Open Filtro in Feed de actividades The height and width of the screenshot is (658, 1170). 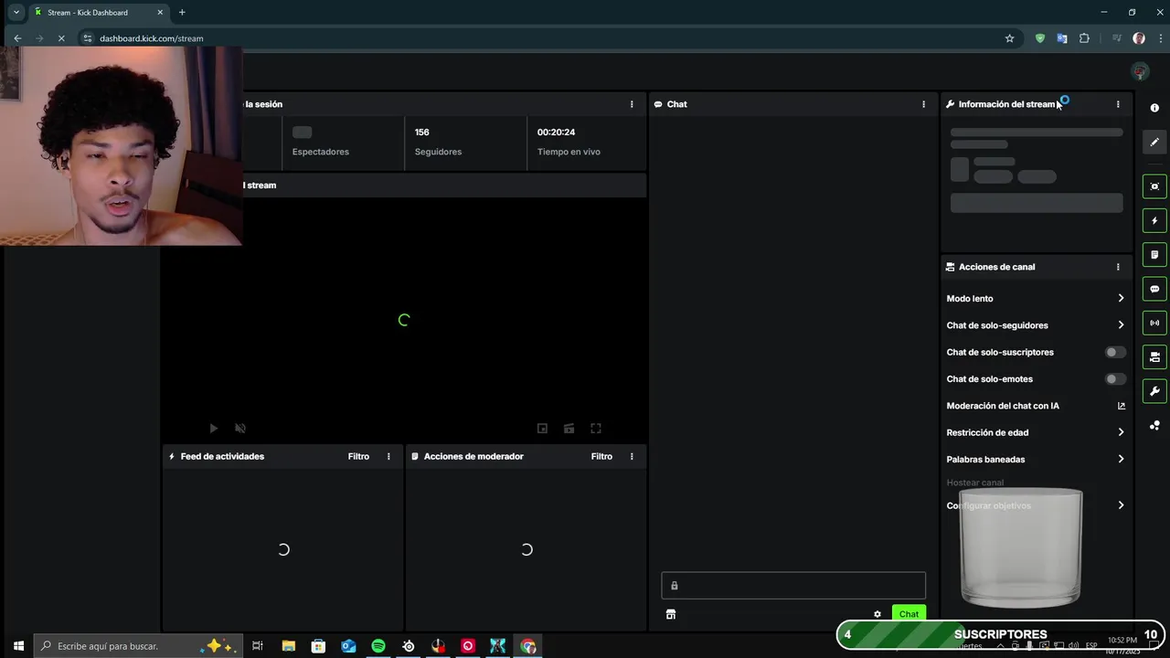point(358,456)
